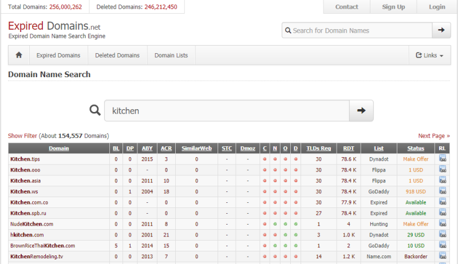Click Backorder status for KitchenRemodeling.tv
The height and width of the screenshot is (264, 458).
tap(416, 257)
